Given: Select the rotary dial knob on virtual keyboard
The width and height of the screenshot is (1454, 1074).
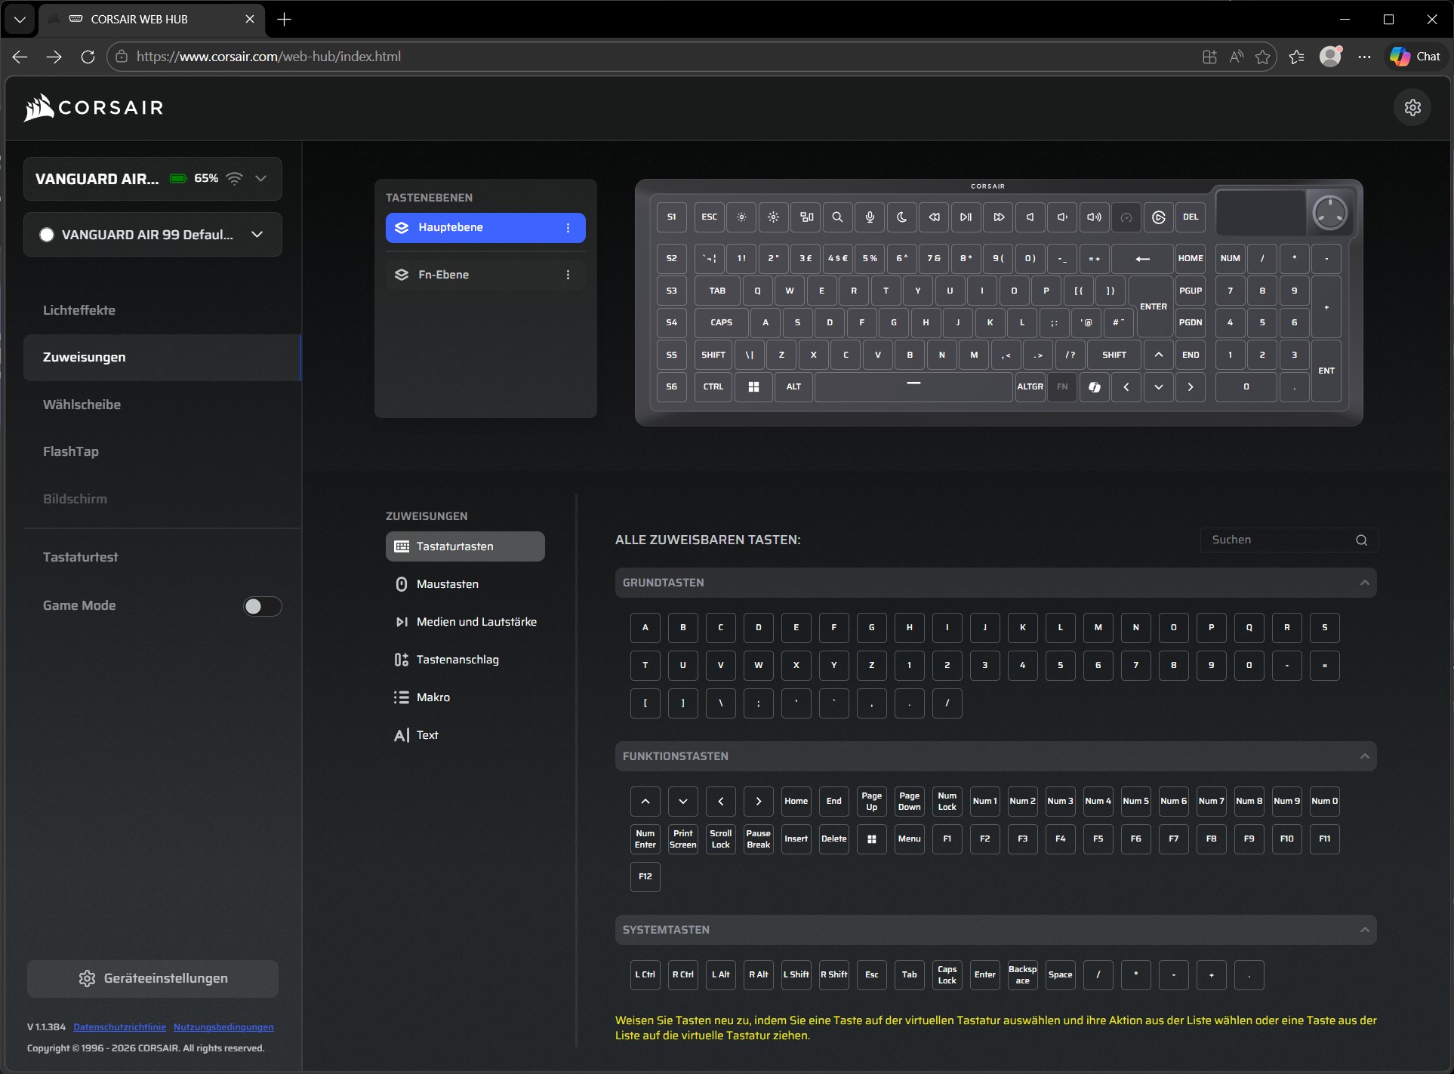Looking at the screenshot, I should [1329, 213].
